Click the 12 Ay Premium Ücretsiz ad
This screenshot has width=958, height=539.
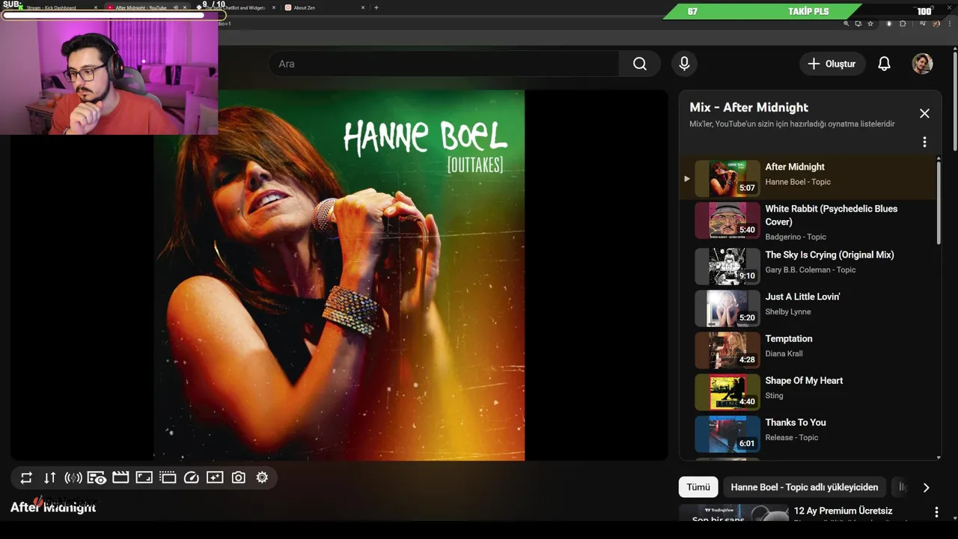[x=843, y=511]
